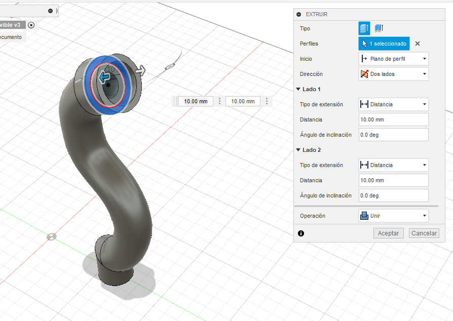Click the first floating 10.00 mm field
The height and width of the screenshot is (321, 453).
click(x=196, y=101)
